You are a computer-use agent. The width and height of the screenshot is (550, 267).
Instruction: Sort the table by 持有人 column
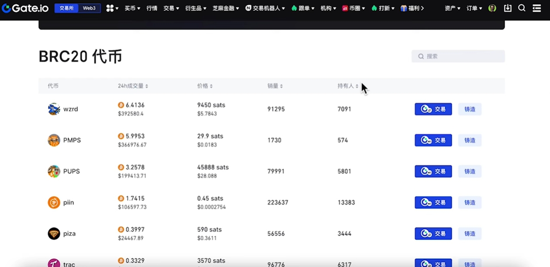(348, 86)
